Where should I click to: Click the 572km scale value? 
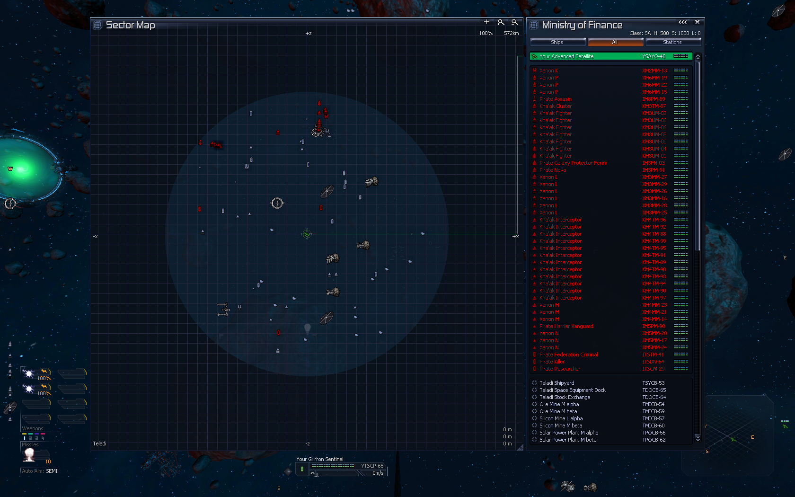click(512, 33)
